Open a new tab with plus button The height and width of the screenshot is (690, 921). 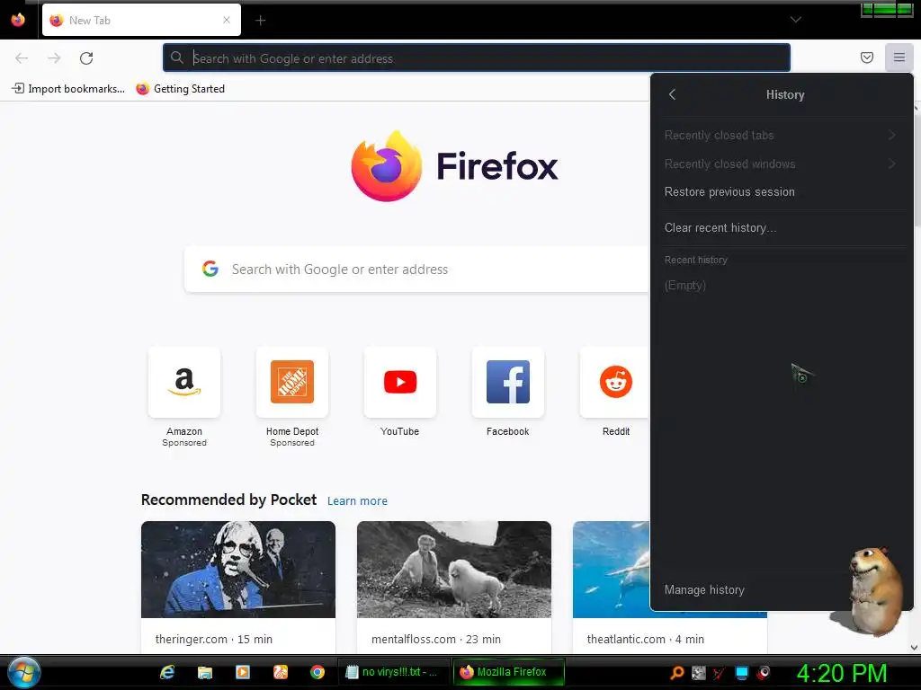click(x=260, y=21)
